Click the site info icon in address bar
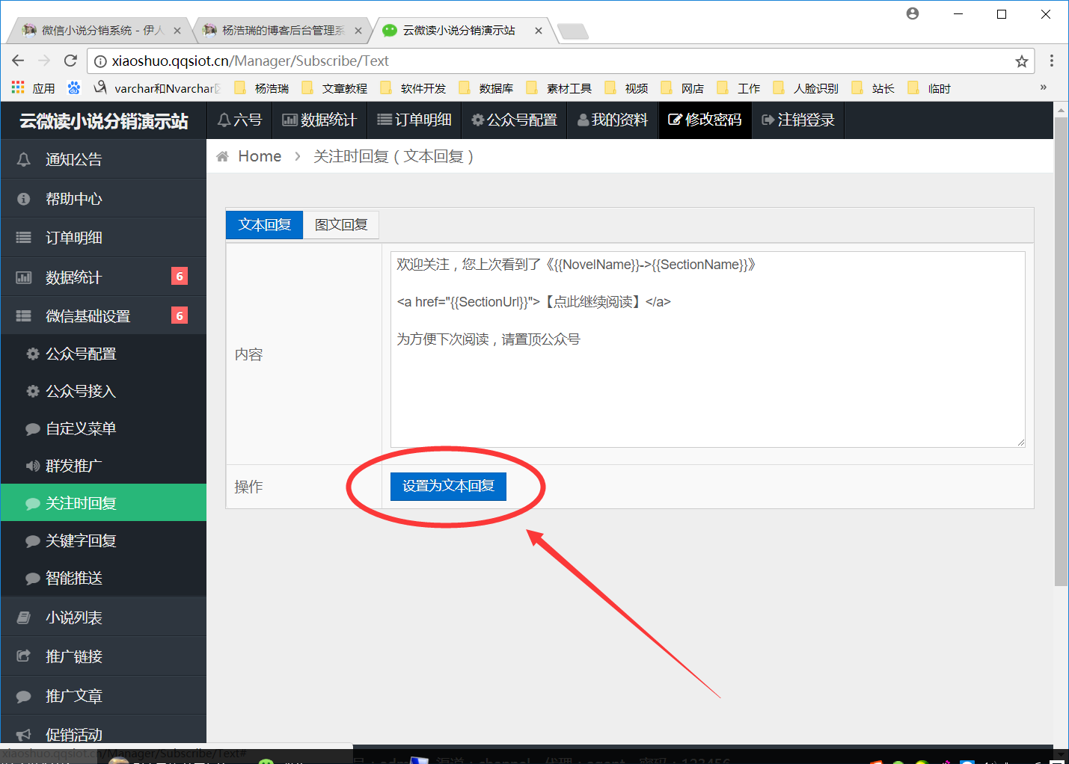 click(x=100, y=61)
